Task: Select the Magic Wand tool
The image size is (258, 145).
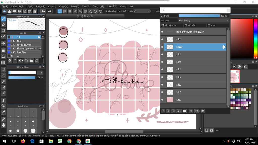Action: tap(3, 81)
